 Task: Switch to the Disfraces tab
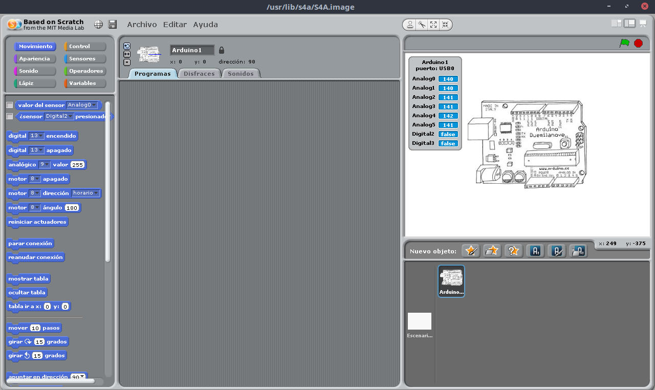(199, 74)
